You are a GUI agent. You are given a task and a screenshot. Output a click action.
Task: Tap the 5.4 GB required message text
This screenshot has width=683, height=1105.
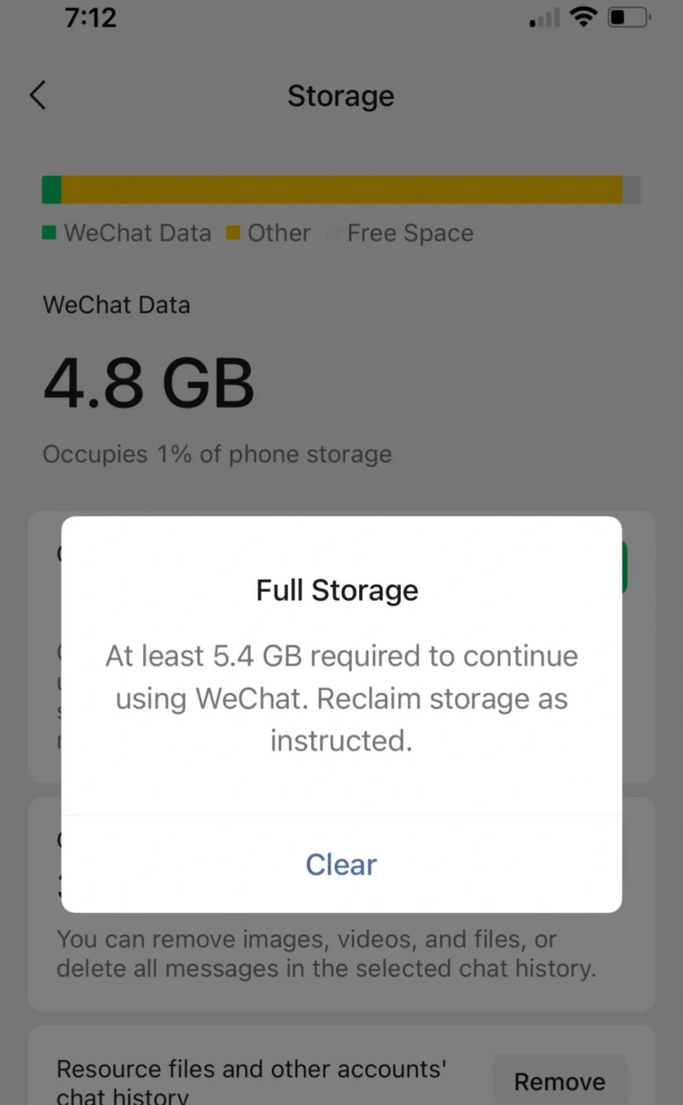tap(341, 697)
